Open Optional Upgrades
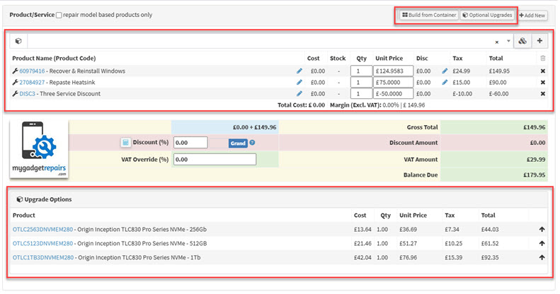Image resolution: width=560 pixels, height=294 pixels. (488, 15)
